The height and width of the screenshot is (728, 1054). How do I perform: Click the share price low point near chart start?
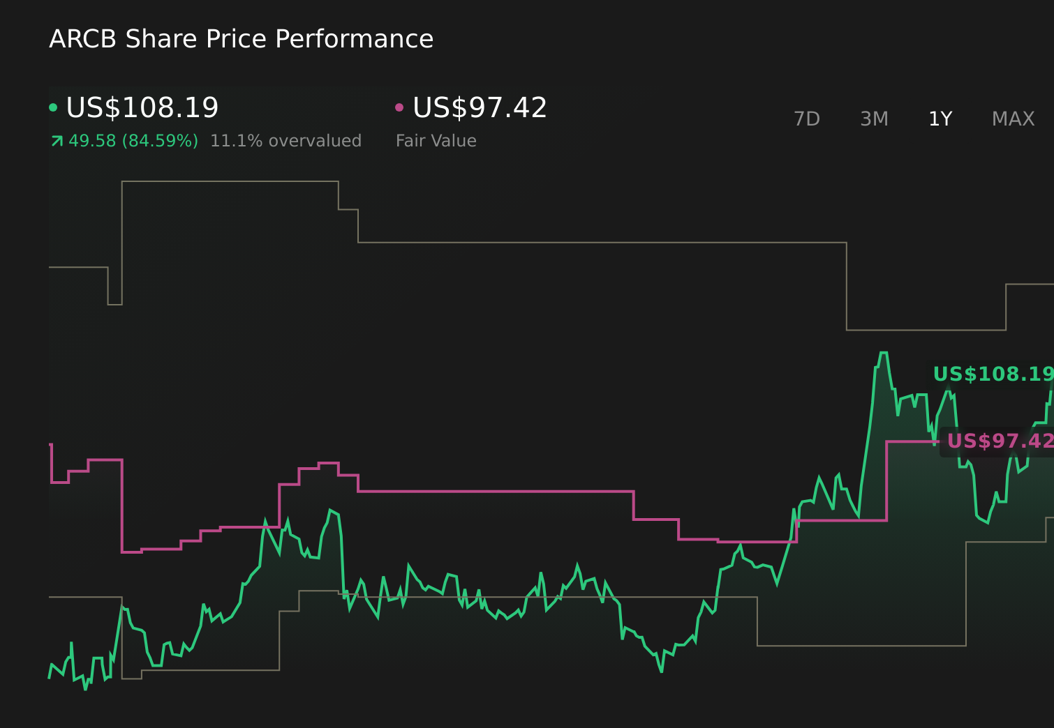[85, 688]
